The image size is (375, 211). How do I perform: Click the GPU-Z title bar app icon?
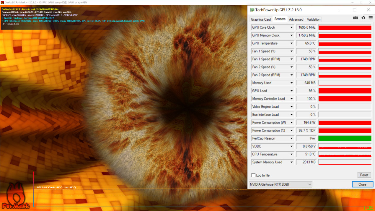pyautogui.click(x=252, y=10)
